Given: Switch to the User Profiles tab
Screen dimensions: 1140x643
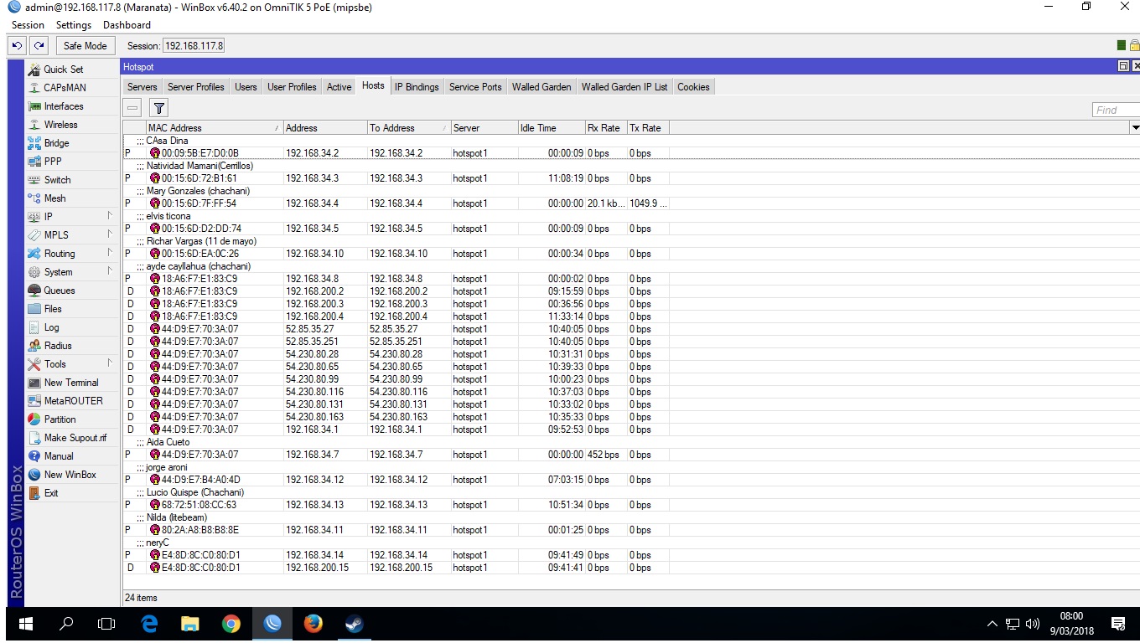Looking at the screenshot, I should tap(292, 87).
